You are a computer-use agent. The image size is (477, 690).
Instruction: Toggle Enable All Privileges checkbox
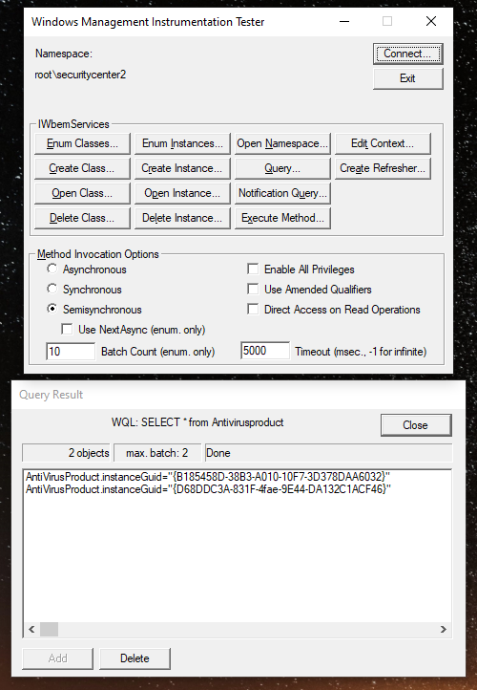click(253, 269)
